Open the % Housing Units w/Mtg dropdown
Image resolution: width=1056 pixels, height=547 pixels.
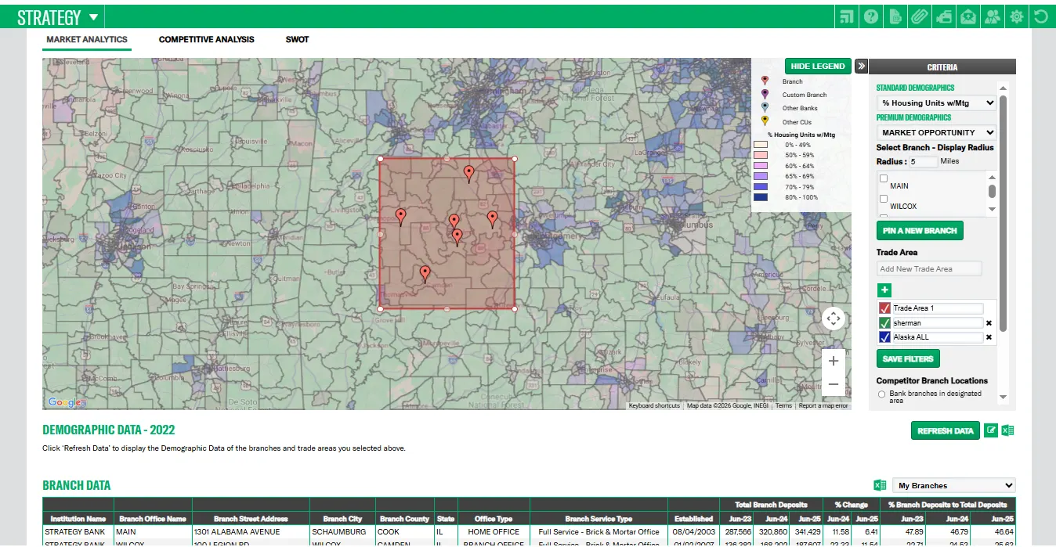[936, 103]
